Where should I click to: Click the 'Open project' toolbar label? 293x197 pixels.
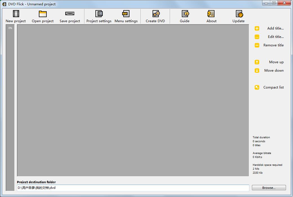coord(43,21)
